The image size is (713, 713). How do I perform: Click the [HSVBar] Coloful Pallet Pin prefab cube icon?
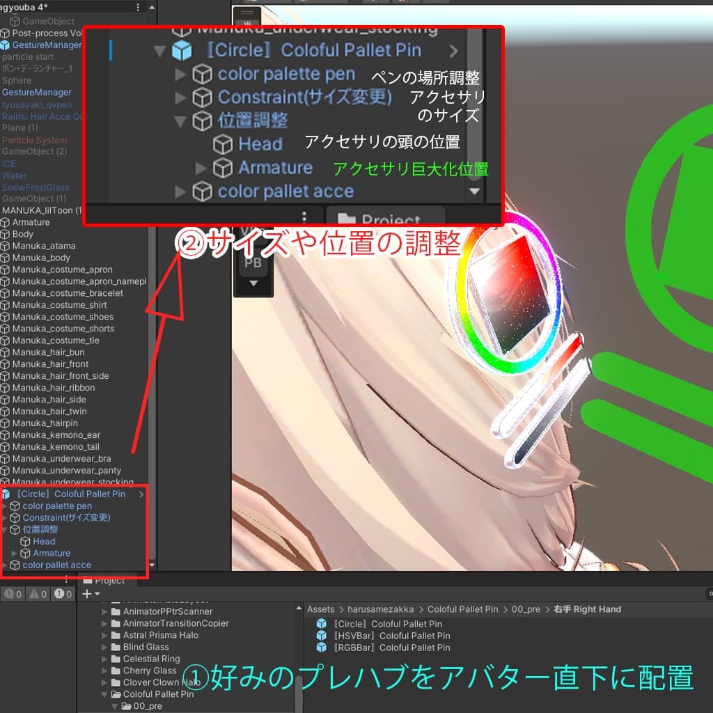(320, 636)
